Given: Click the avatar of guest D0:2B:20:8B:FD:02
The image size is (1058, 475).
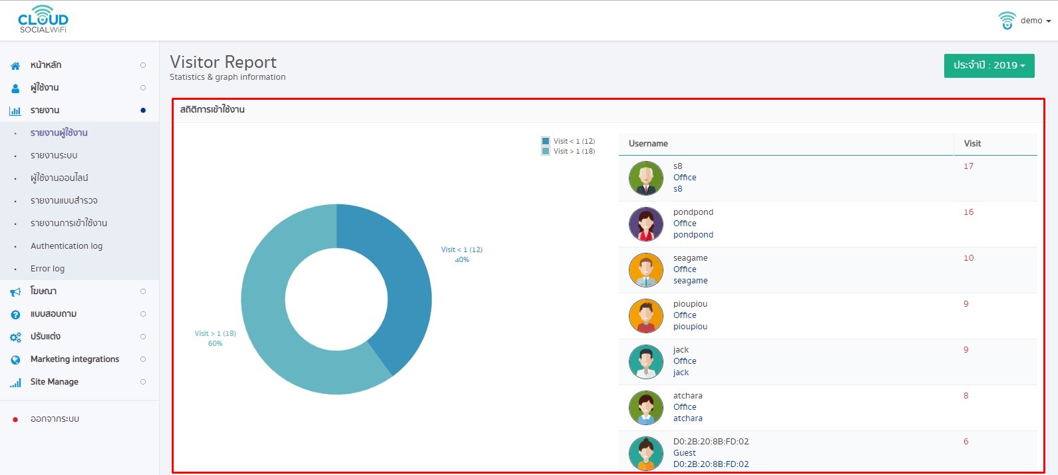Looking at the screenshot, I should coord(646,454).
